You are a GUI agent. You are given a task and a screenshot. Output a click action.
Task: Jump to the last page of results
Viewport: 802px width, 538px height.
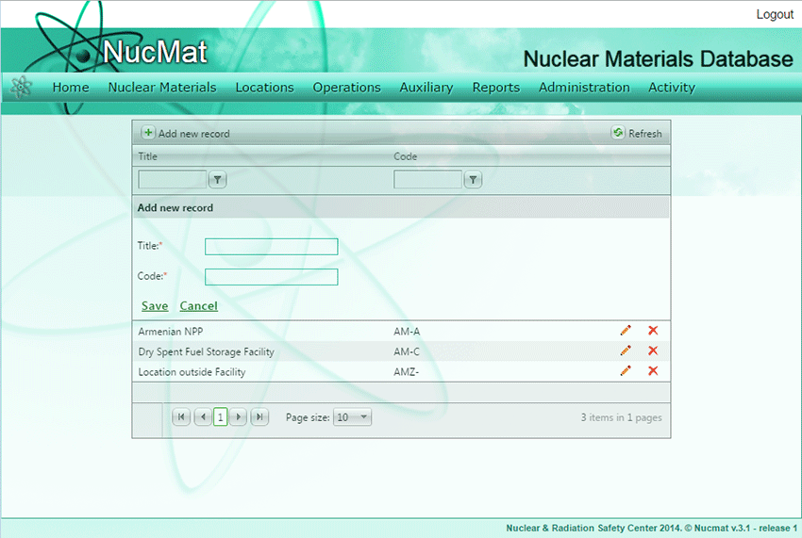coord(259,417)
